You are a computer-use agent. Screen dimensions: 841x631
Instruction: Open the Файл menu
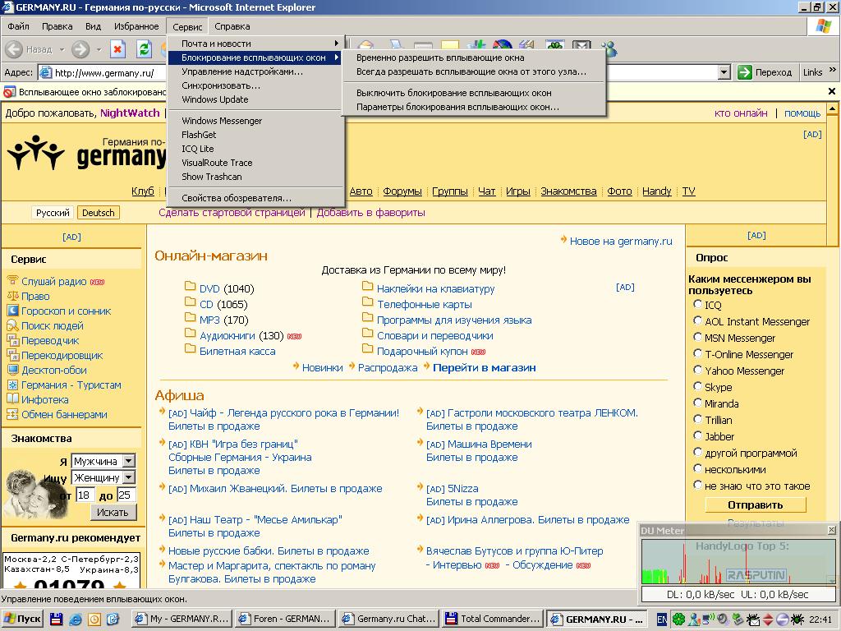tap(18, 26)
